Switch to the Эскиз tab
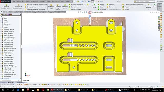Viewport: 164px width, 92px height. (11, 12)
